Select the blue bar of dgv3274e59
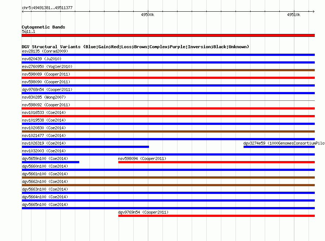325x241 pixels. point(279,147)
